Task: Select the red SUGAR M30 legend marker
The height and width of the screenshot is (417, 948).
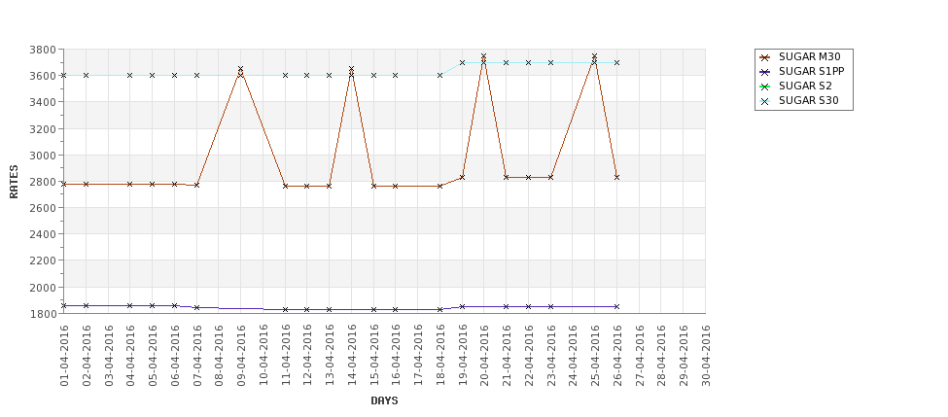Action: click(x=765, y=57)
